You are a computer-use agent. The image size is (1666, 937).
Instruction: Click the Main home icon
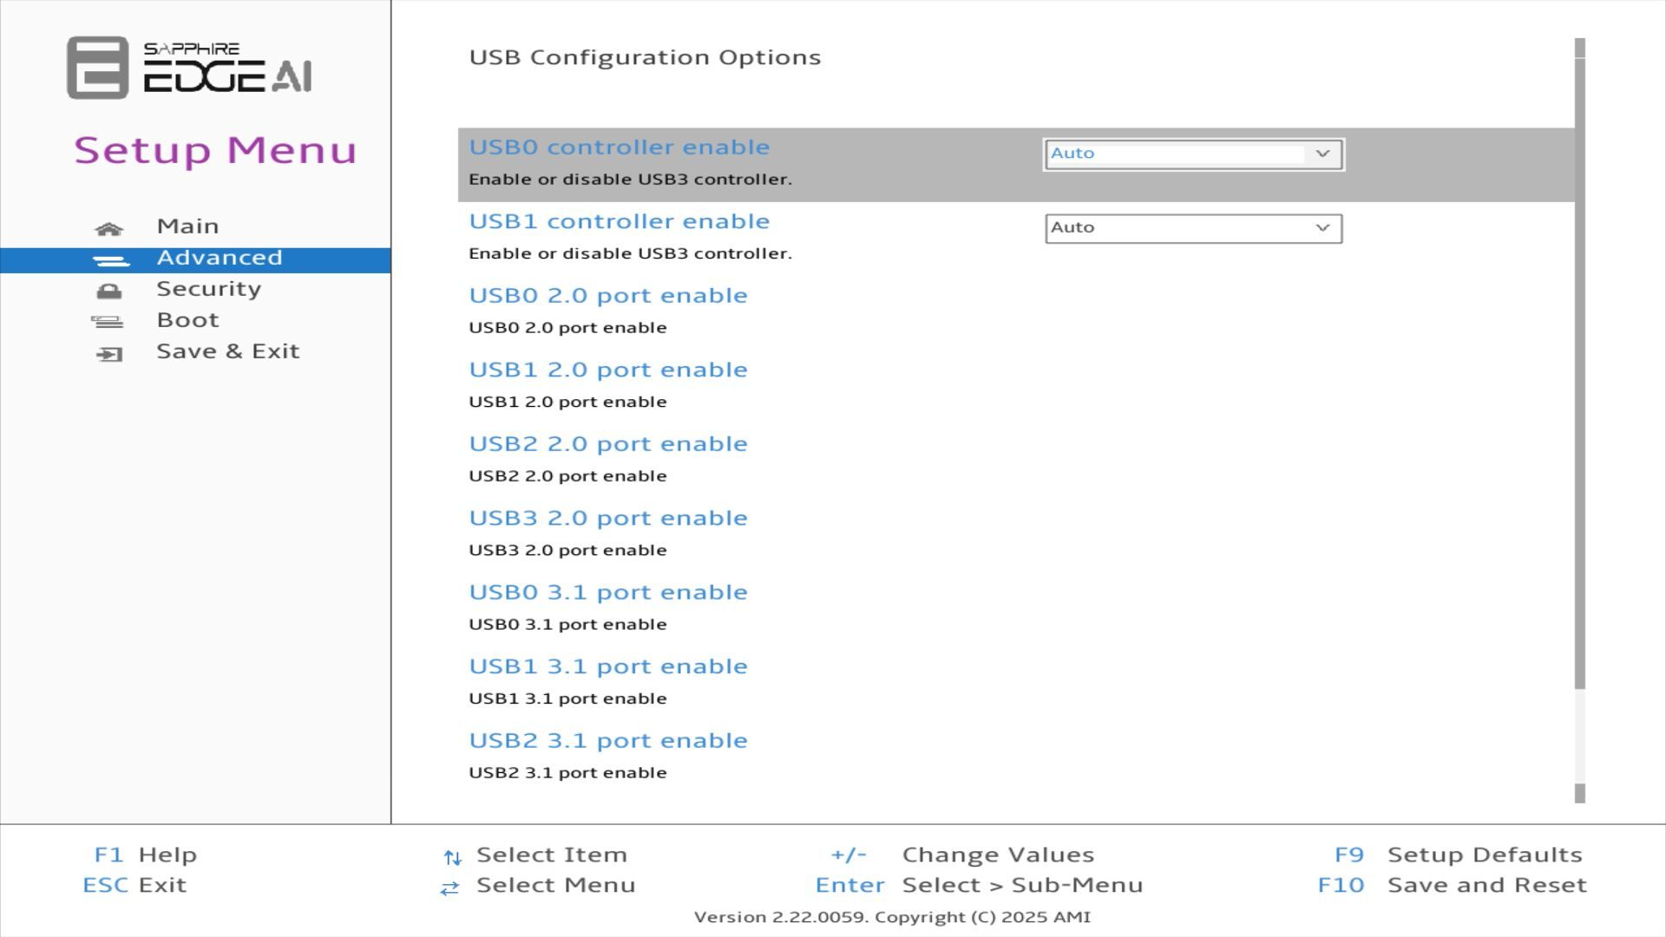point(108,229)
